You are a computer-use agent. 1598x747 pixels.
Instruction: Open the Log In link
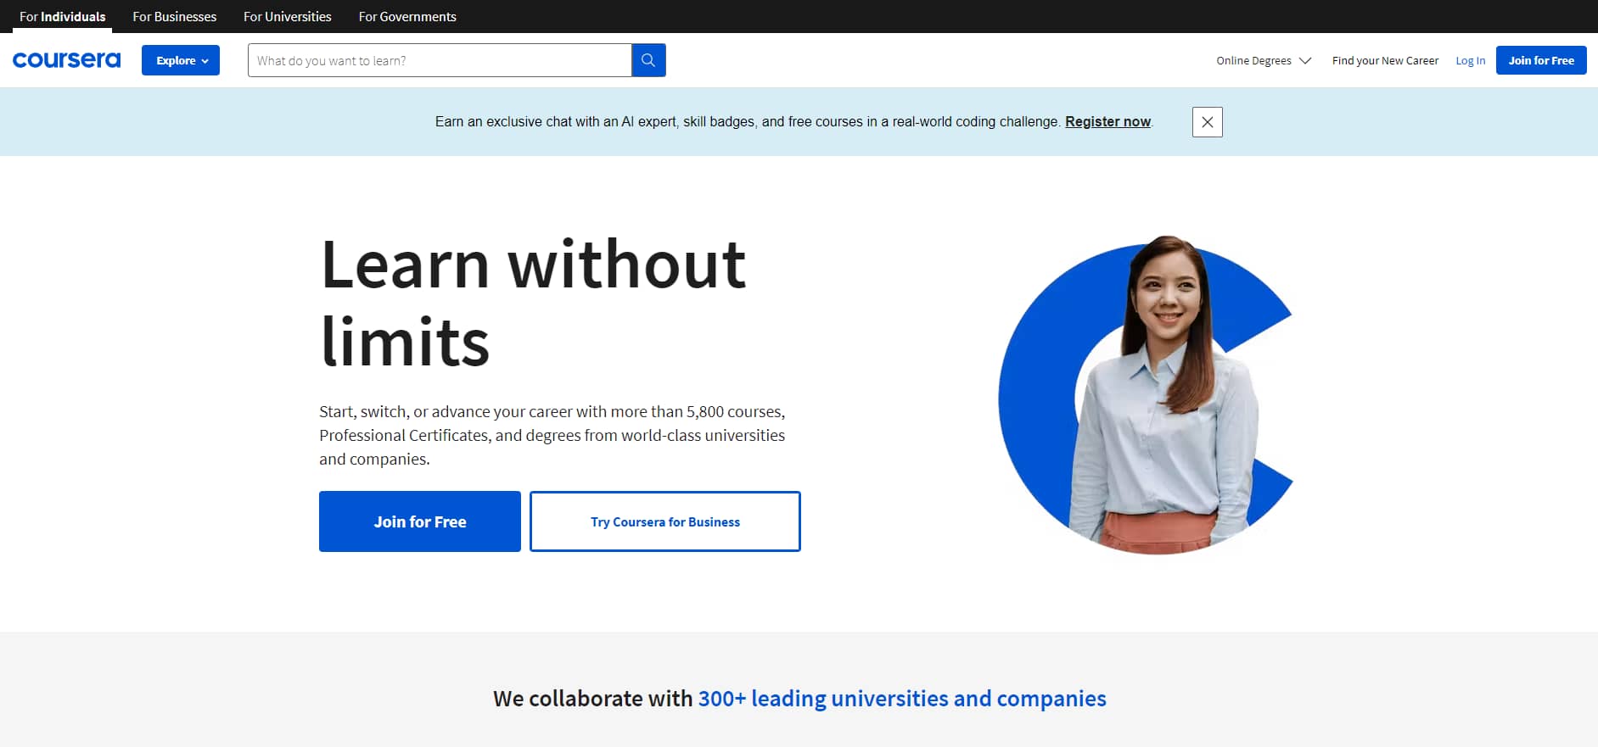click(x=1470, y=60)
